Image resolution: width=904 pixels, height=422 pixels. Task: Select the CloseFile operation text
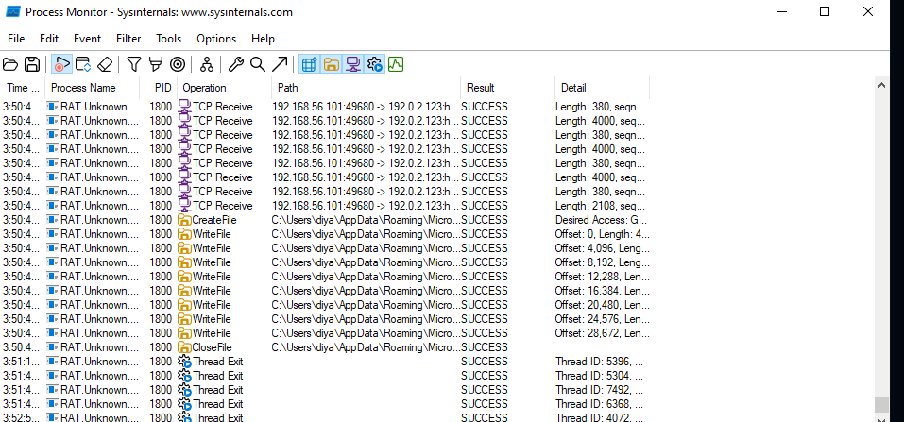pyautogui.click(x=213, y=347)
